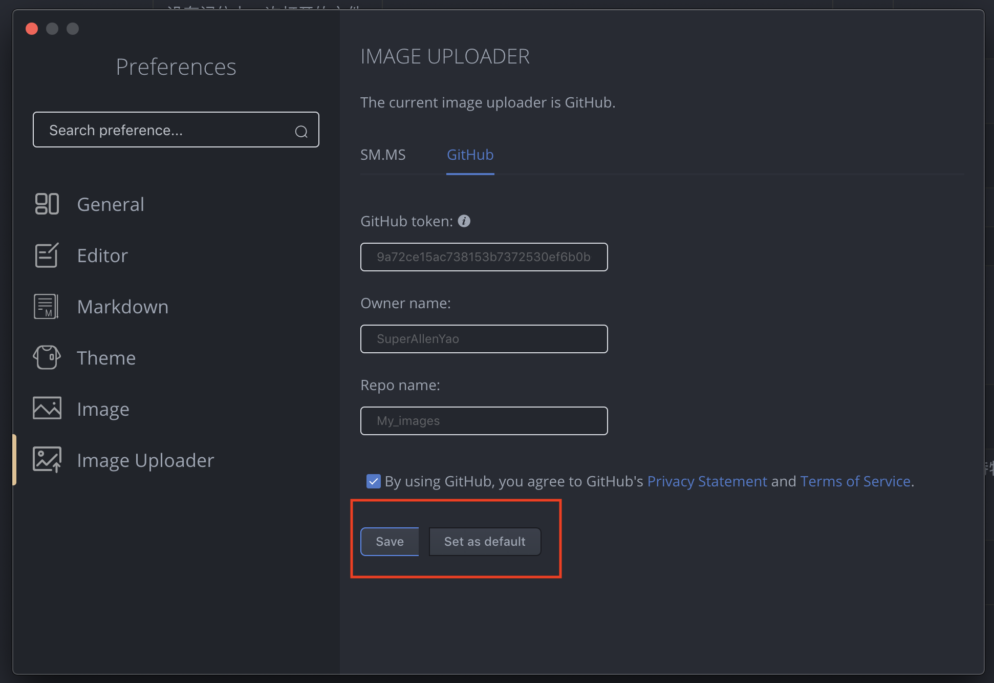Click the Repo name field showing My_images
The height and width of the screenshot is (683, 994).
[483, 420]
